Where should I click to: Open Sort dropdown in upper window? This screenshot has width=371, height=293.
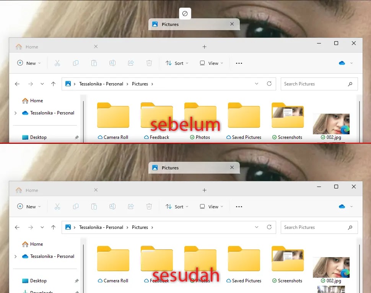click(177, 63)
